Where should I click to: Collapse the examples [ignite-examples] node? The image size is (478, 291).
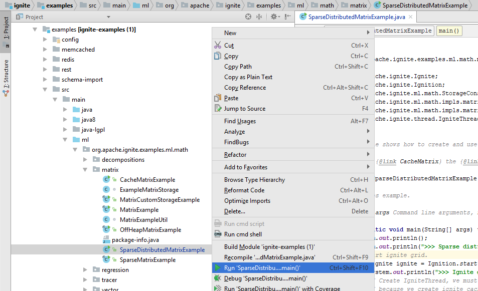point(35,29)
